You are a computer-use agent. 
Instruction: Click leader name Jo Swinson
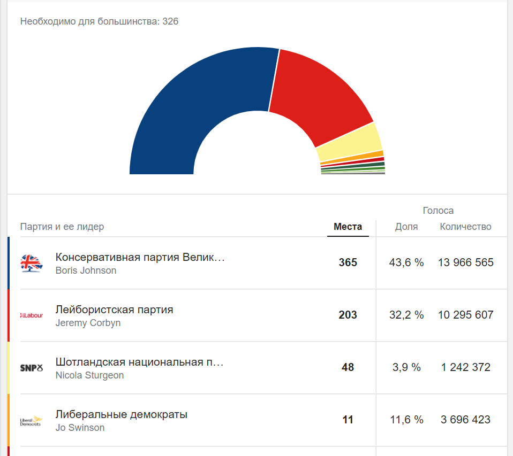80,428
